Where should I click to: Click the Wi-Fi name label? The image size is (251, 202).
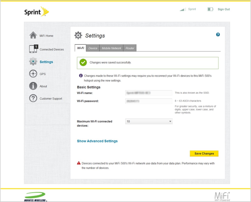pos(85,93)
